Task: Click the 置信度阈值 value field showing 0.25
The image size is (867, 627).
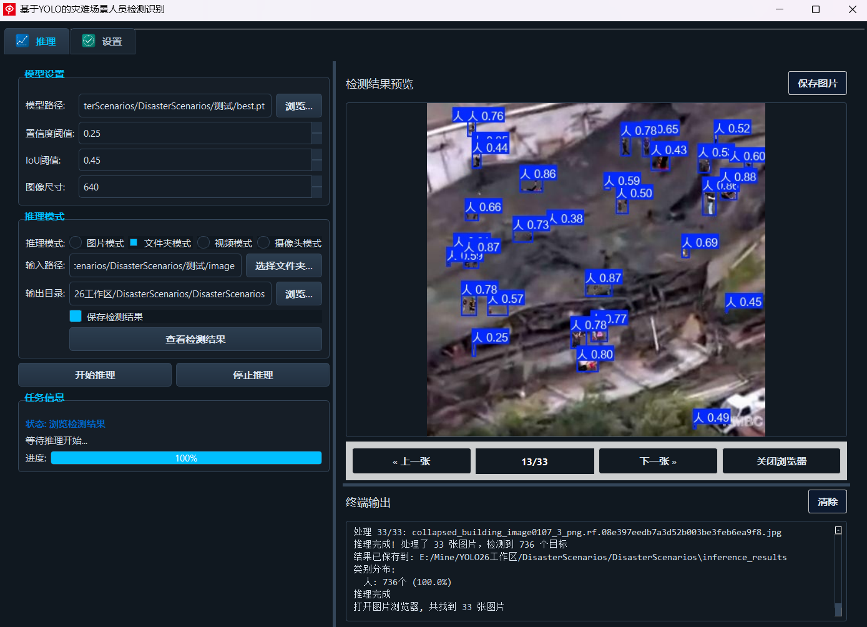Action: (195, 133)
